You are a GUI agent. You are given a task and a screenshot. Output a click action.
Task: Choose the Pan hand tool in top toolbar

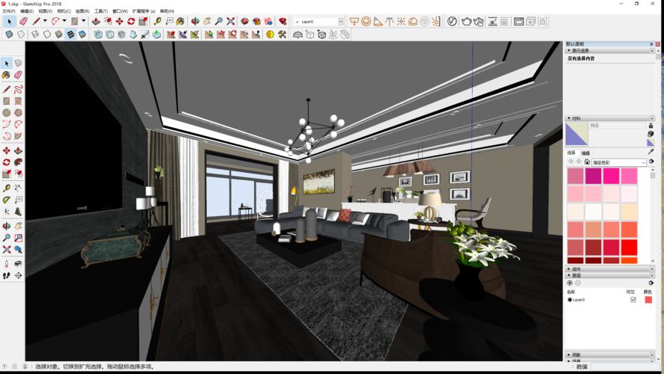(x=207, y=21)
